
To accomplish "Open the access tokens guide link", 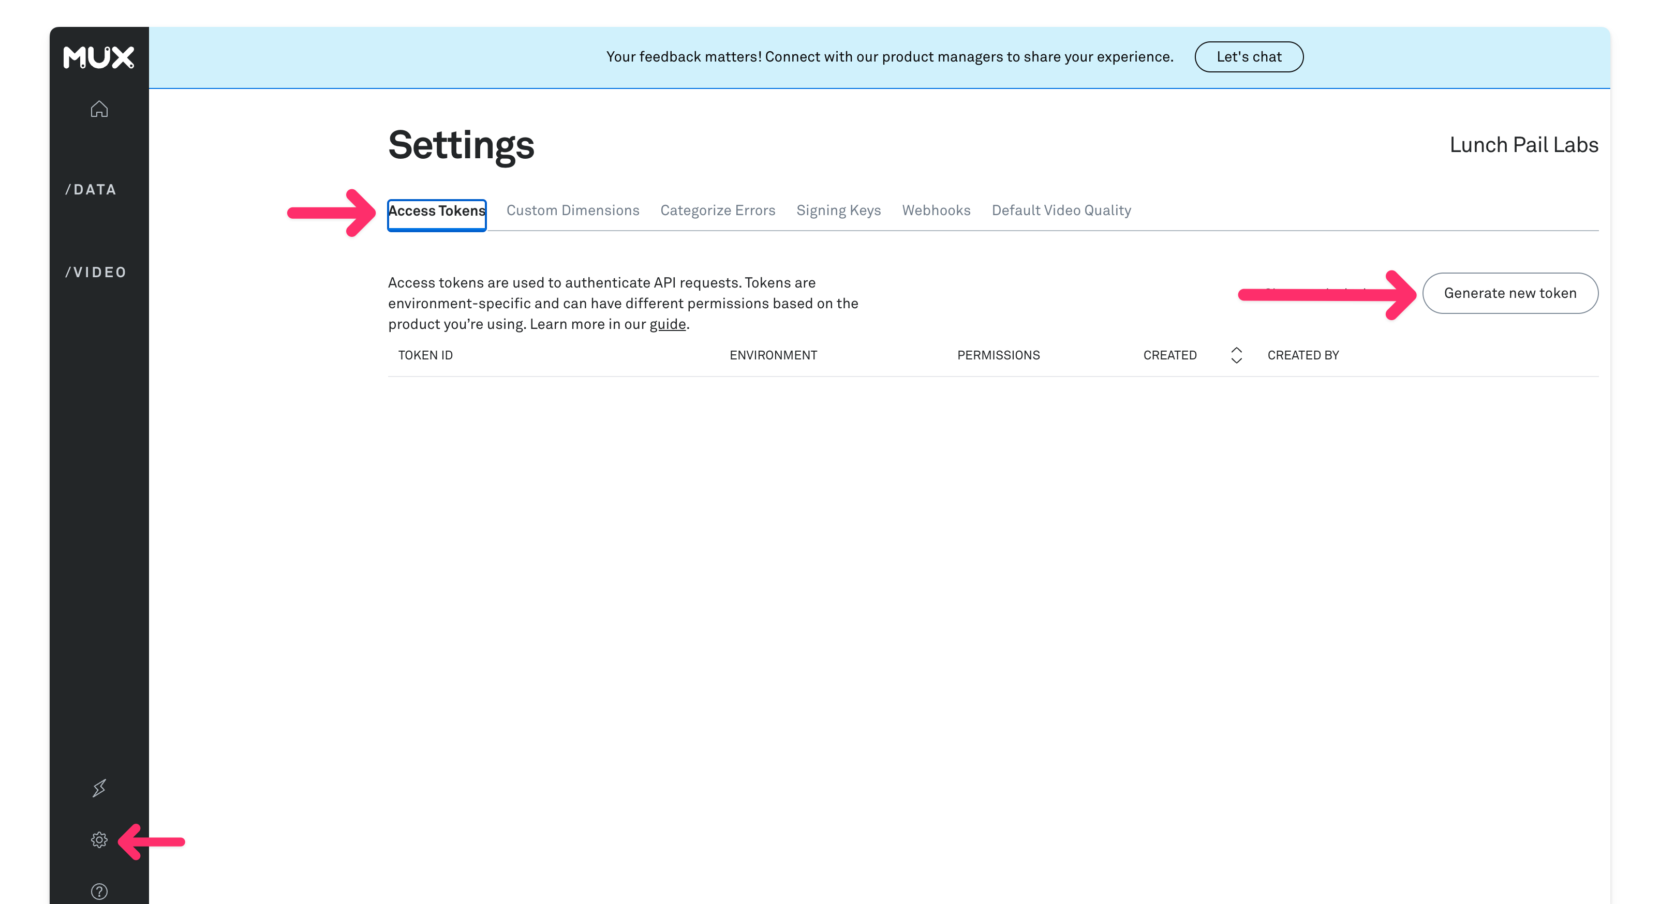I will (x=667, y=324).
